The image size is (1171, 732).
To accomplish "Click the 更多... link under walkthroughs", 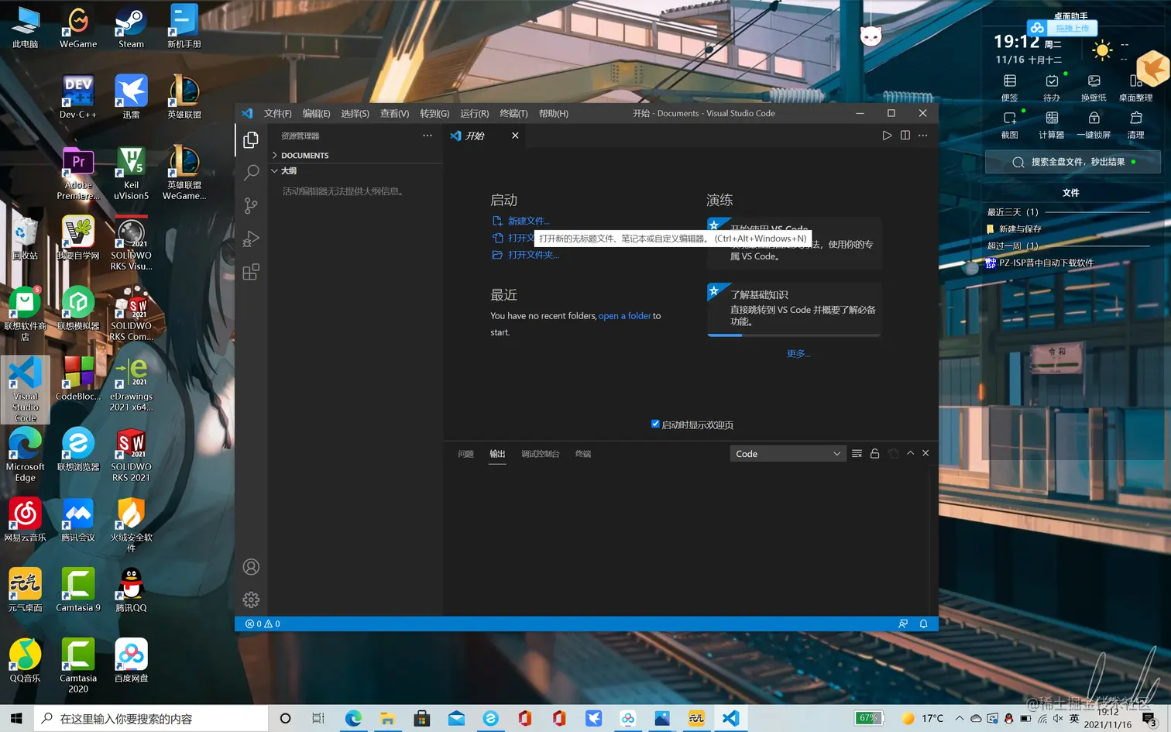I will 798,353.
